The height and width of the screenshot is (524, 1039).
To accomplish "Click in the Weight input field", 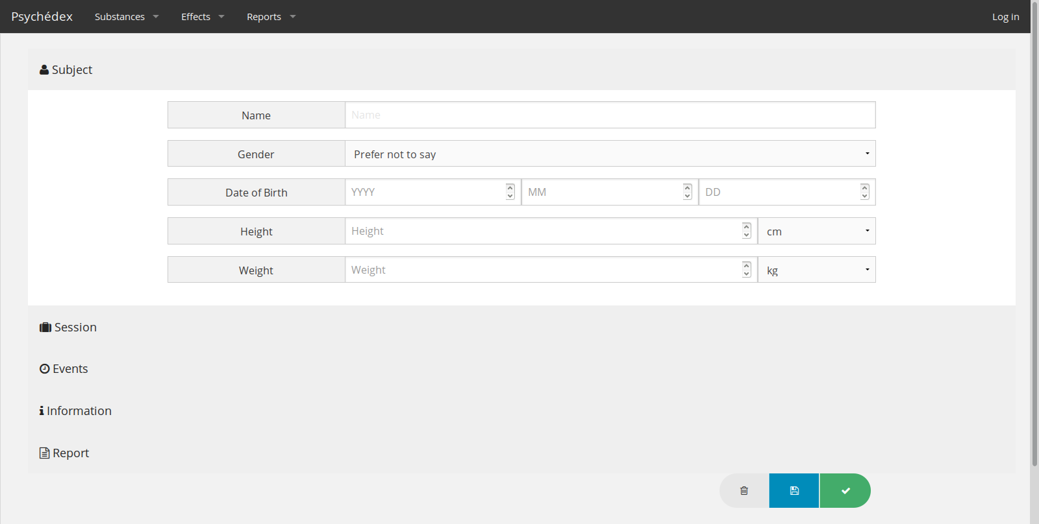I will tap(543, 270).
